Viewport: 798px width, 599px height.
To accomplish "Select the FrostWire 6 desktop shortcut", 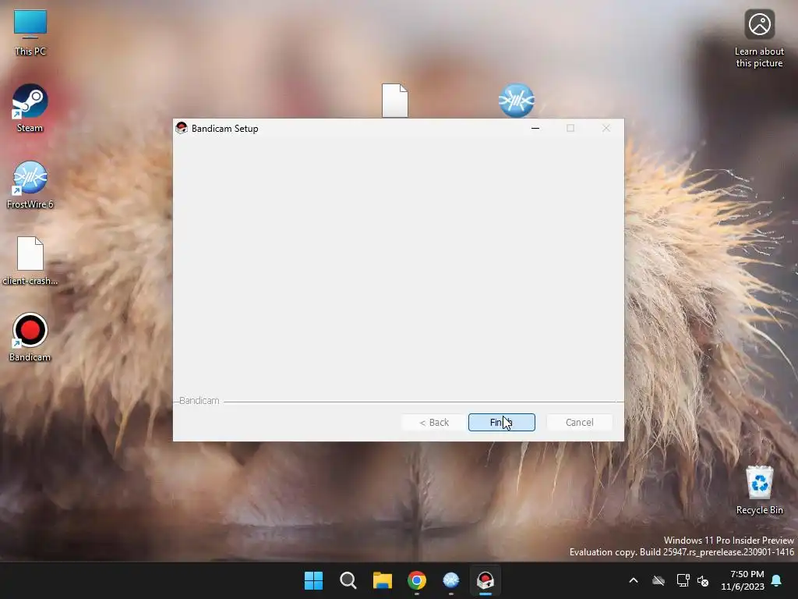I will pyautogui.click(x=30, y=185).
